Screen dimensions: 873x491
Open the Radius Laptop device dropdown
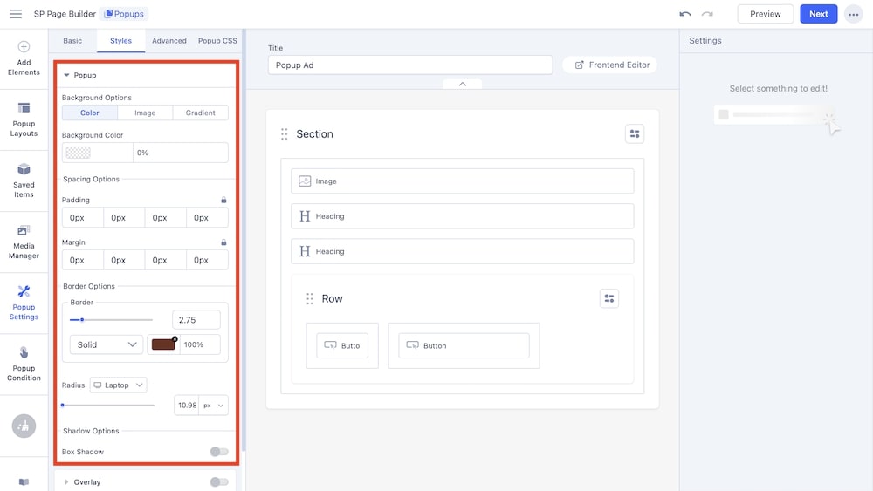119,385
